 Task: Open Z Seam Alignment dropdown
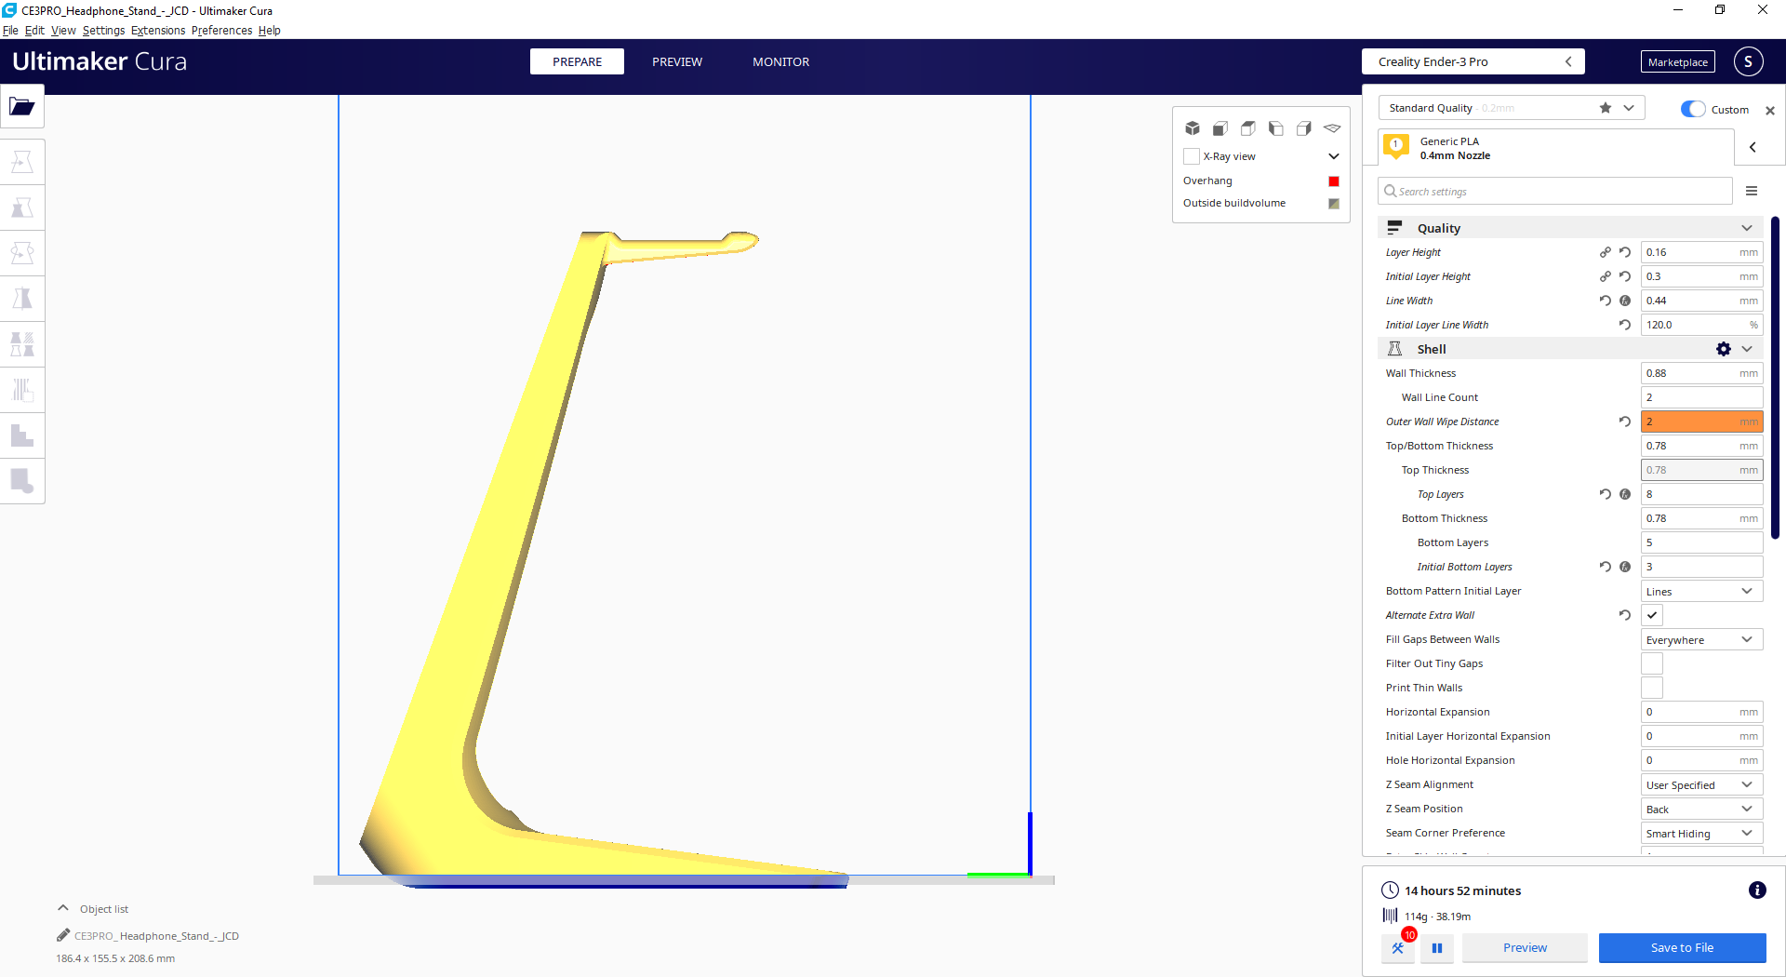[x=1702, y=784]
